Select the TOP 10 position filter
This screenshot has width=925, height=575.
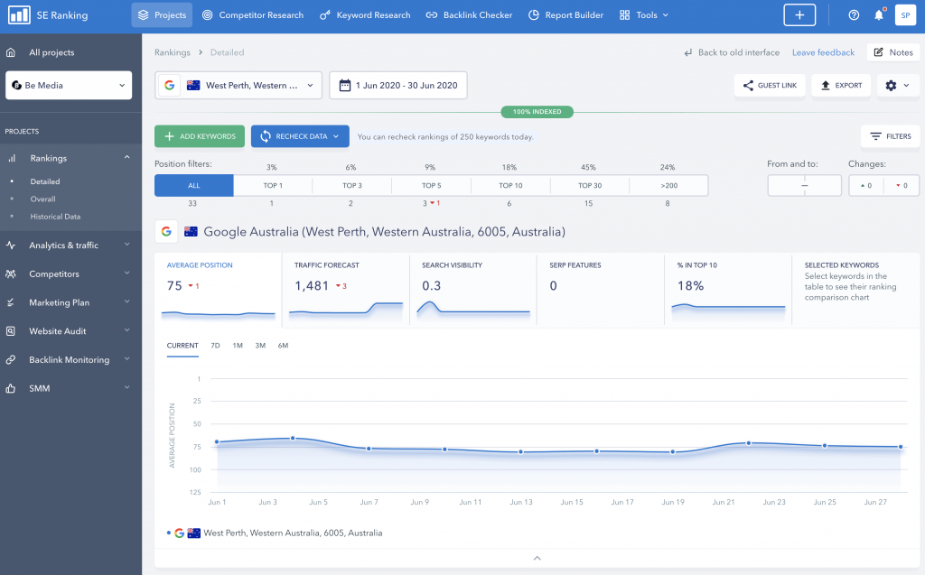point(510,185)
